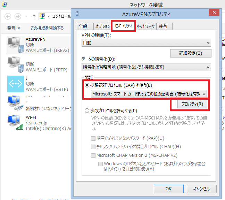Screen dimensions: 225x200
Task: Select the WAN Miniport (PPTP) connection icon
Action: 16,64
